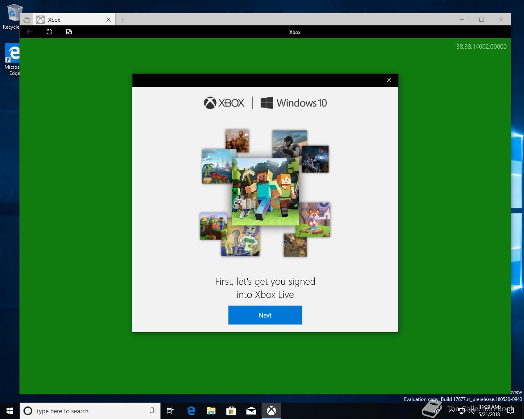Screen dimensions: 524x419
Task: Close the Xbox sign-in dialog
Action: 389,80
